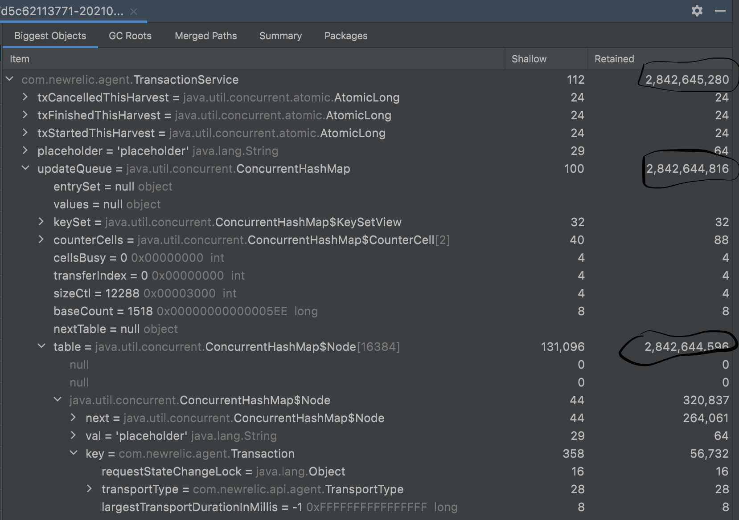Collapse the table Node array entry
Image resolution: width=739 pixels, height=520 pixels.
coord(41,346)
